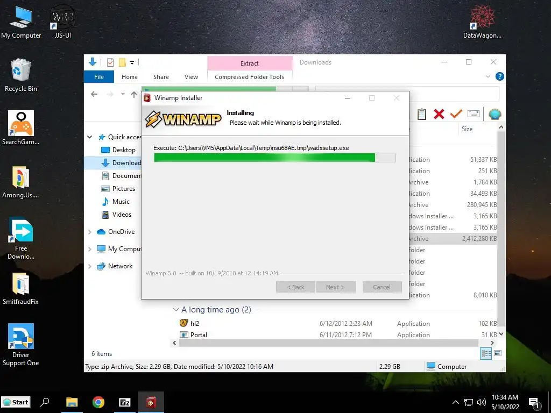Click the Next button in Winamp Installer
The height and width of the screenshot is (413, 551).
[335, 287]
